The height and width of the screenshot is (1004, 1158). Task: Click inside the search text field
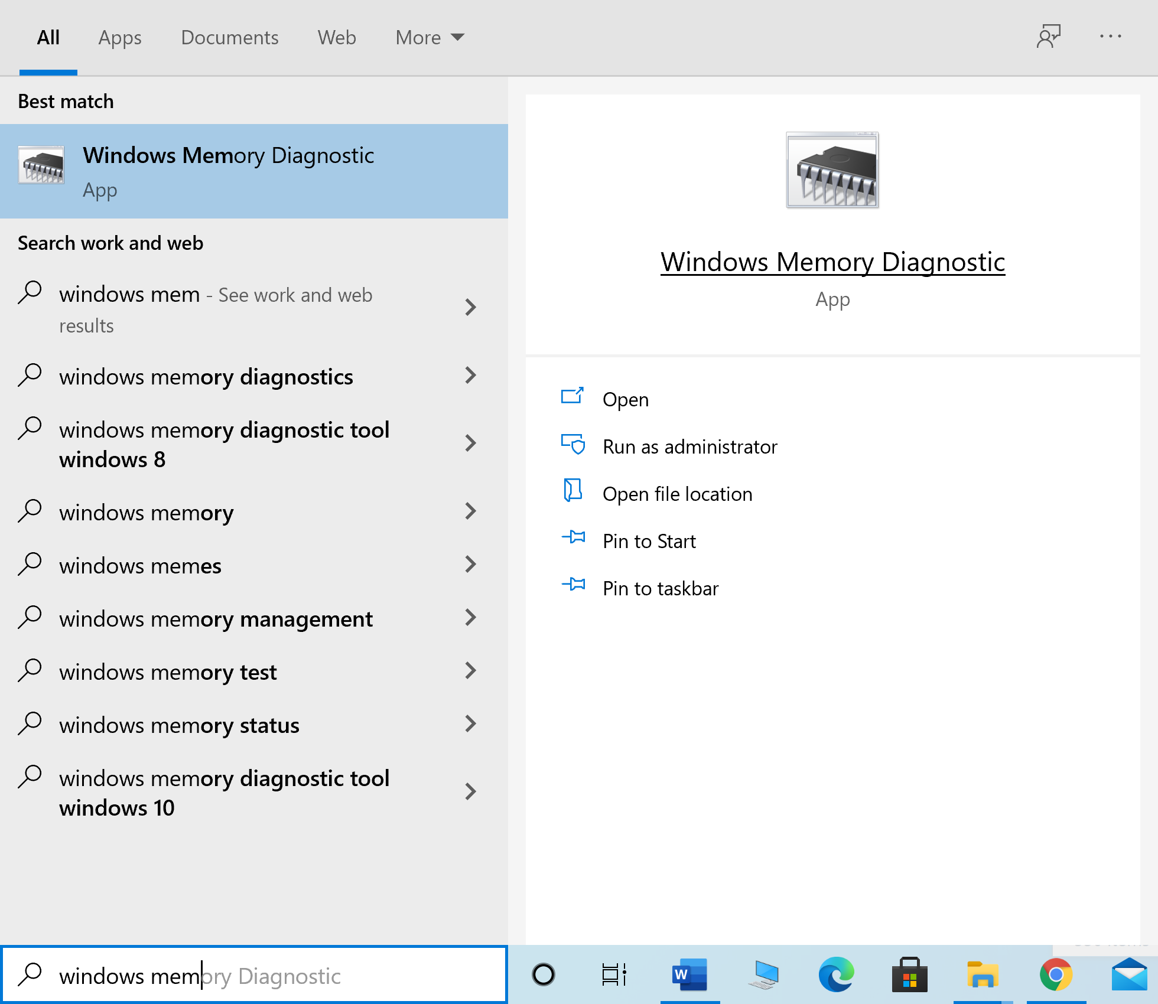click(254, 975)
